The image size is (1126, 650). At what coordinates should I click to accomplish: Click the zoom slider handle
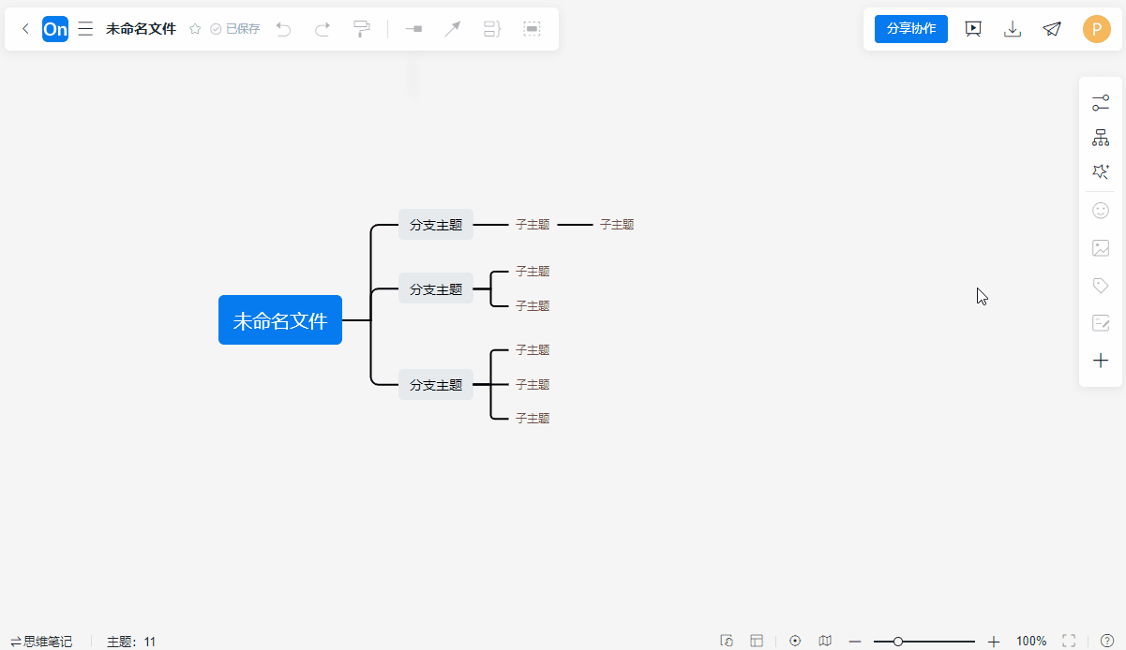[898, 642]
